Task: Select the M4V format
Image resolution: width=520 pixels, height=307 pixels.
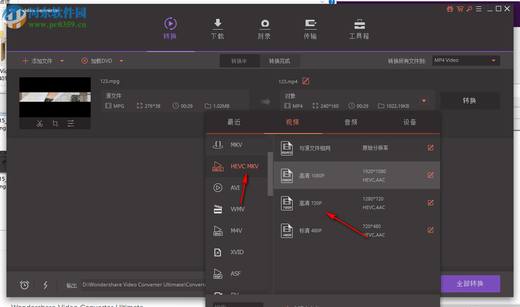Action: 236,231
